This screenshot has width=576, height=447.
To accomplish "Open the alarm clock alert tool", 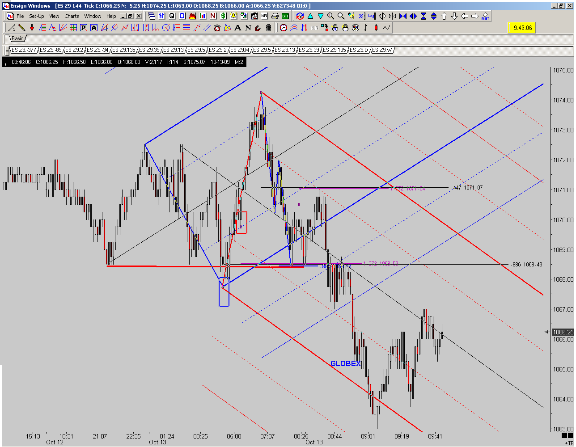I will coord(217,28).
